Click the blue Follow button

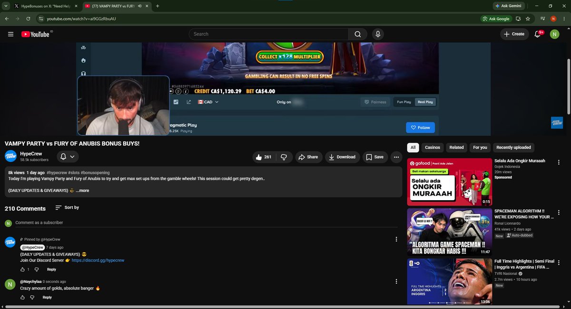[x=420, y=127]
